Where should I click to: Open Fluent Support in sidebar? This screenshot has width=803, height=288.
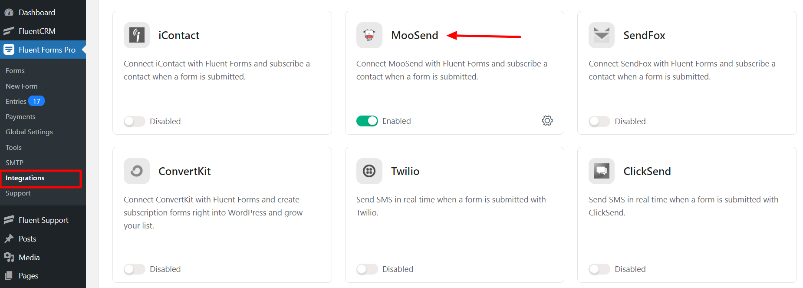pyautogui.click(x=43, y=220)
